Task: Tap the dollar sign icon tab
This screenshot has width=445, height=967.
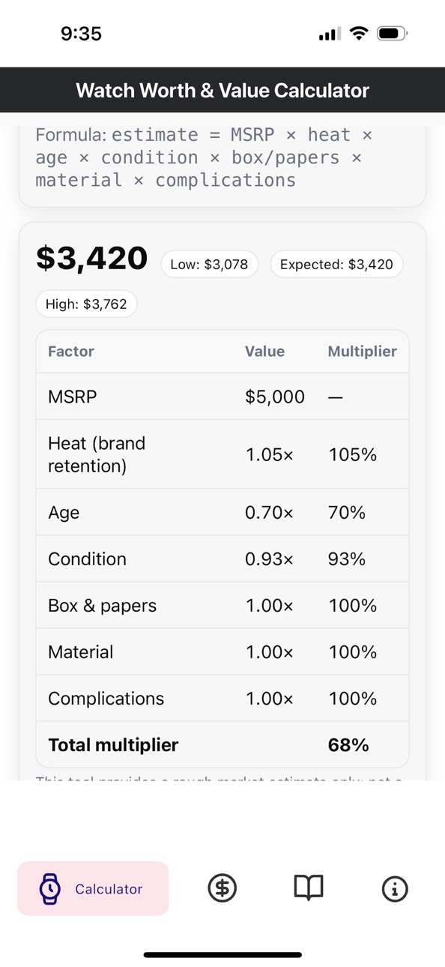Action: coord(222,888)
